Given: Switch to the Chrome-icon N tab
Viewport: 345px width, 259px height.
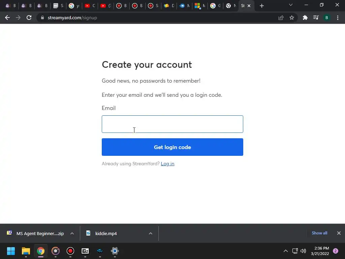Looking at the screenshot, I should tap(231, 6).
